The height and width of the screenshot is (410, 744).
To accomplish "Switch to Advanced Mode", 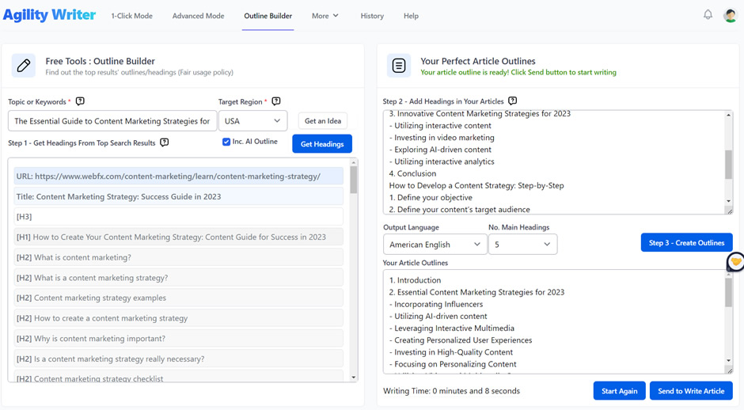I will pyautogui.click(x=199, y=16).
